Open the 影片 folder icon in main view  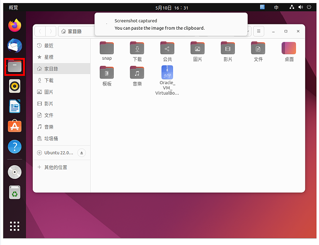[x=227, y=51]
